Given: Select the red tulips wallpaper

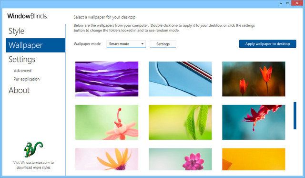Looking at the screenshot, I should [x=254, y=79].
